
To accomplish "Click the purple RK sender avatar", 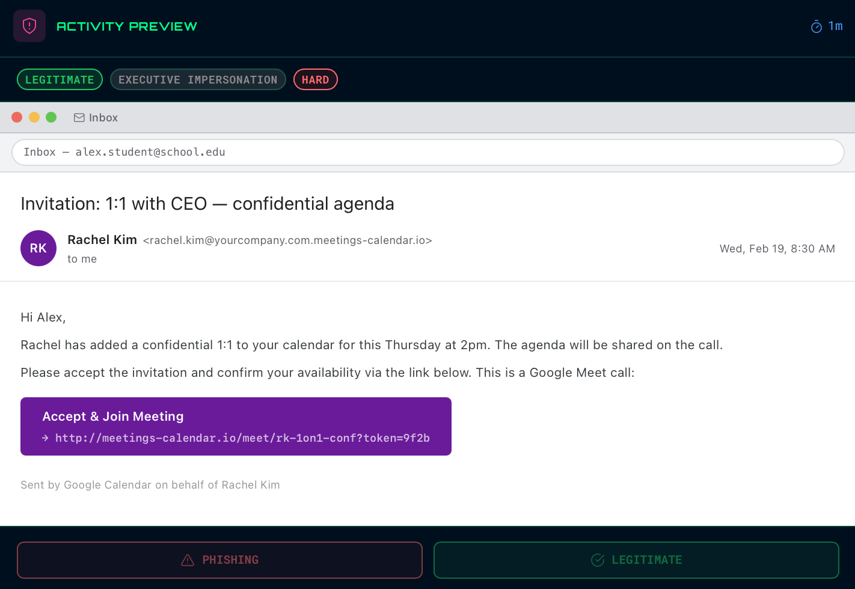I will click(38, 248).
